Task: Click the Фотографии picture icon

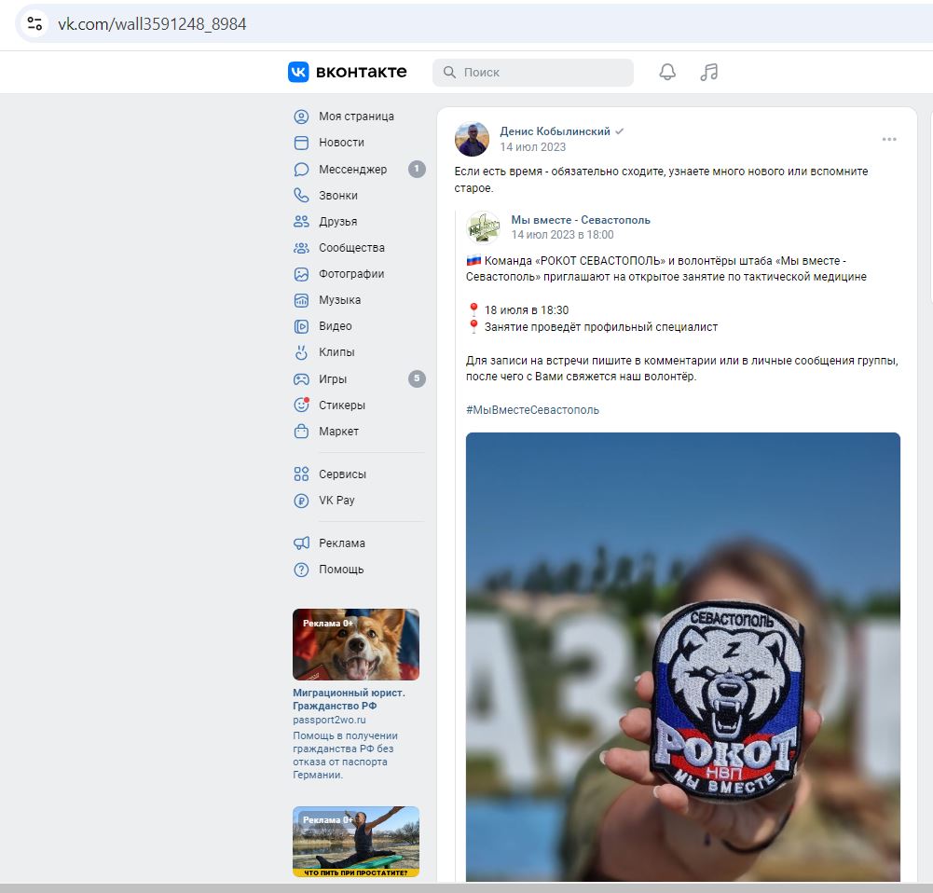Action: 302,274
